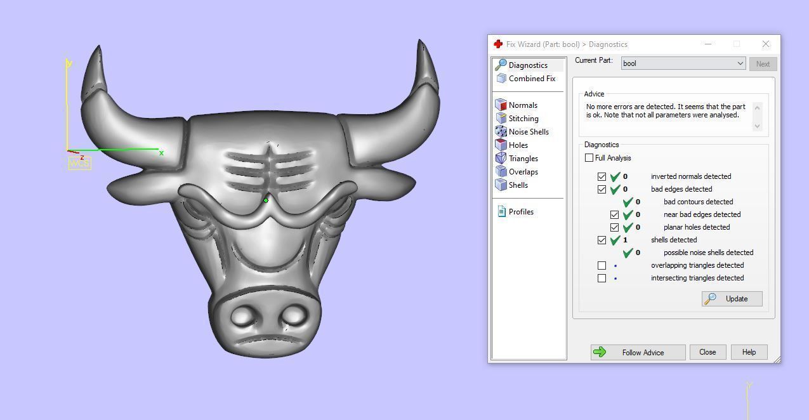Click the Triangles icon
Screen dimensions: 809x420
(501, 159)
